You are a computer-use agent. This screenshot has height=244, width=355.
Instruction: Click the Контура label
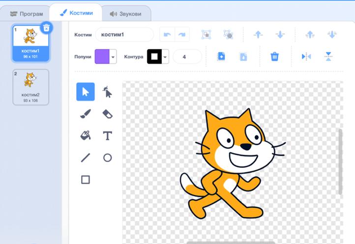pos(134,57)
